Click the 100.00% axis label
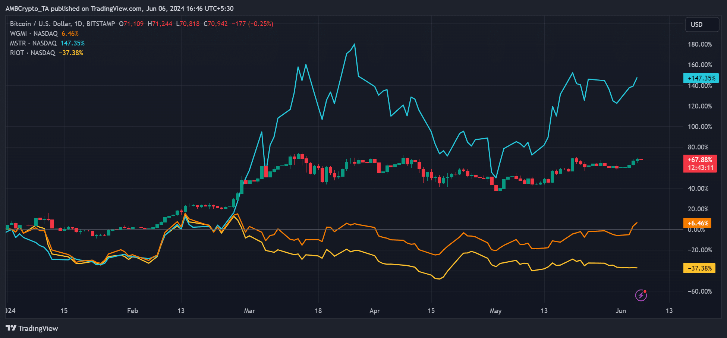This screenshot has width=727, height=338. click(x=700, y=127)
